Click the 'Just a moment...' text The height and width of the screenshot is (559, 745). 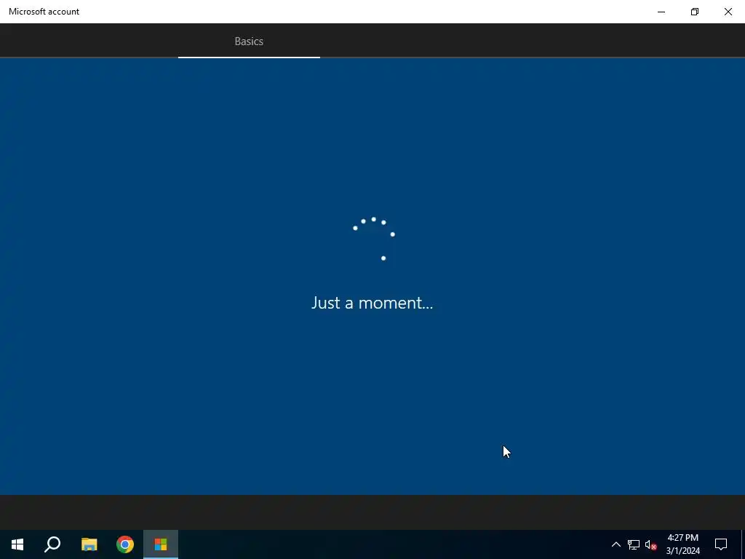tap(372, 303)
